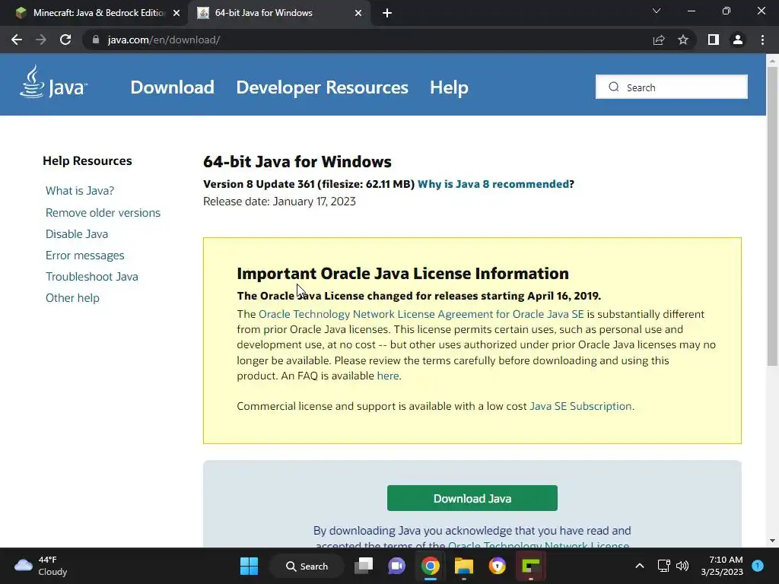Click the Java logo in header
The width and height of the screenshot is (779, 584).
[x=54, y=82]
